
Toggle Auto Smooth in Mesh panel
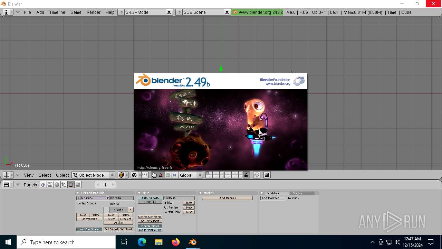point(150,198)
